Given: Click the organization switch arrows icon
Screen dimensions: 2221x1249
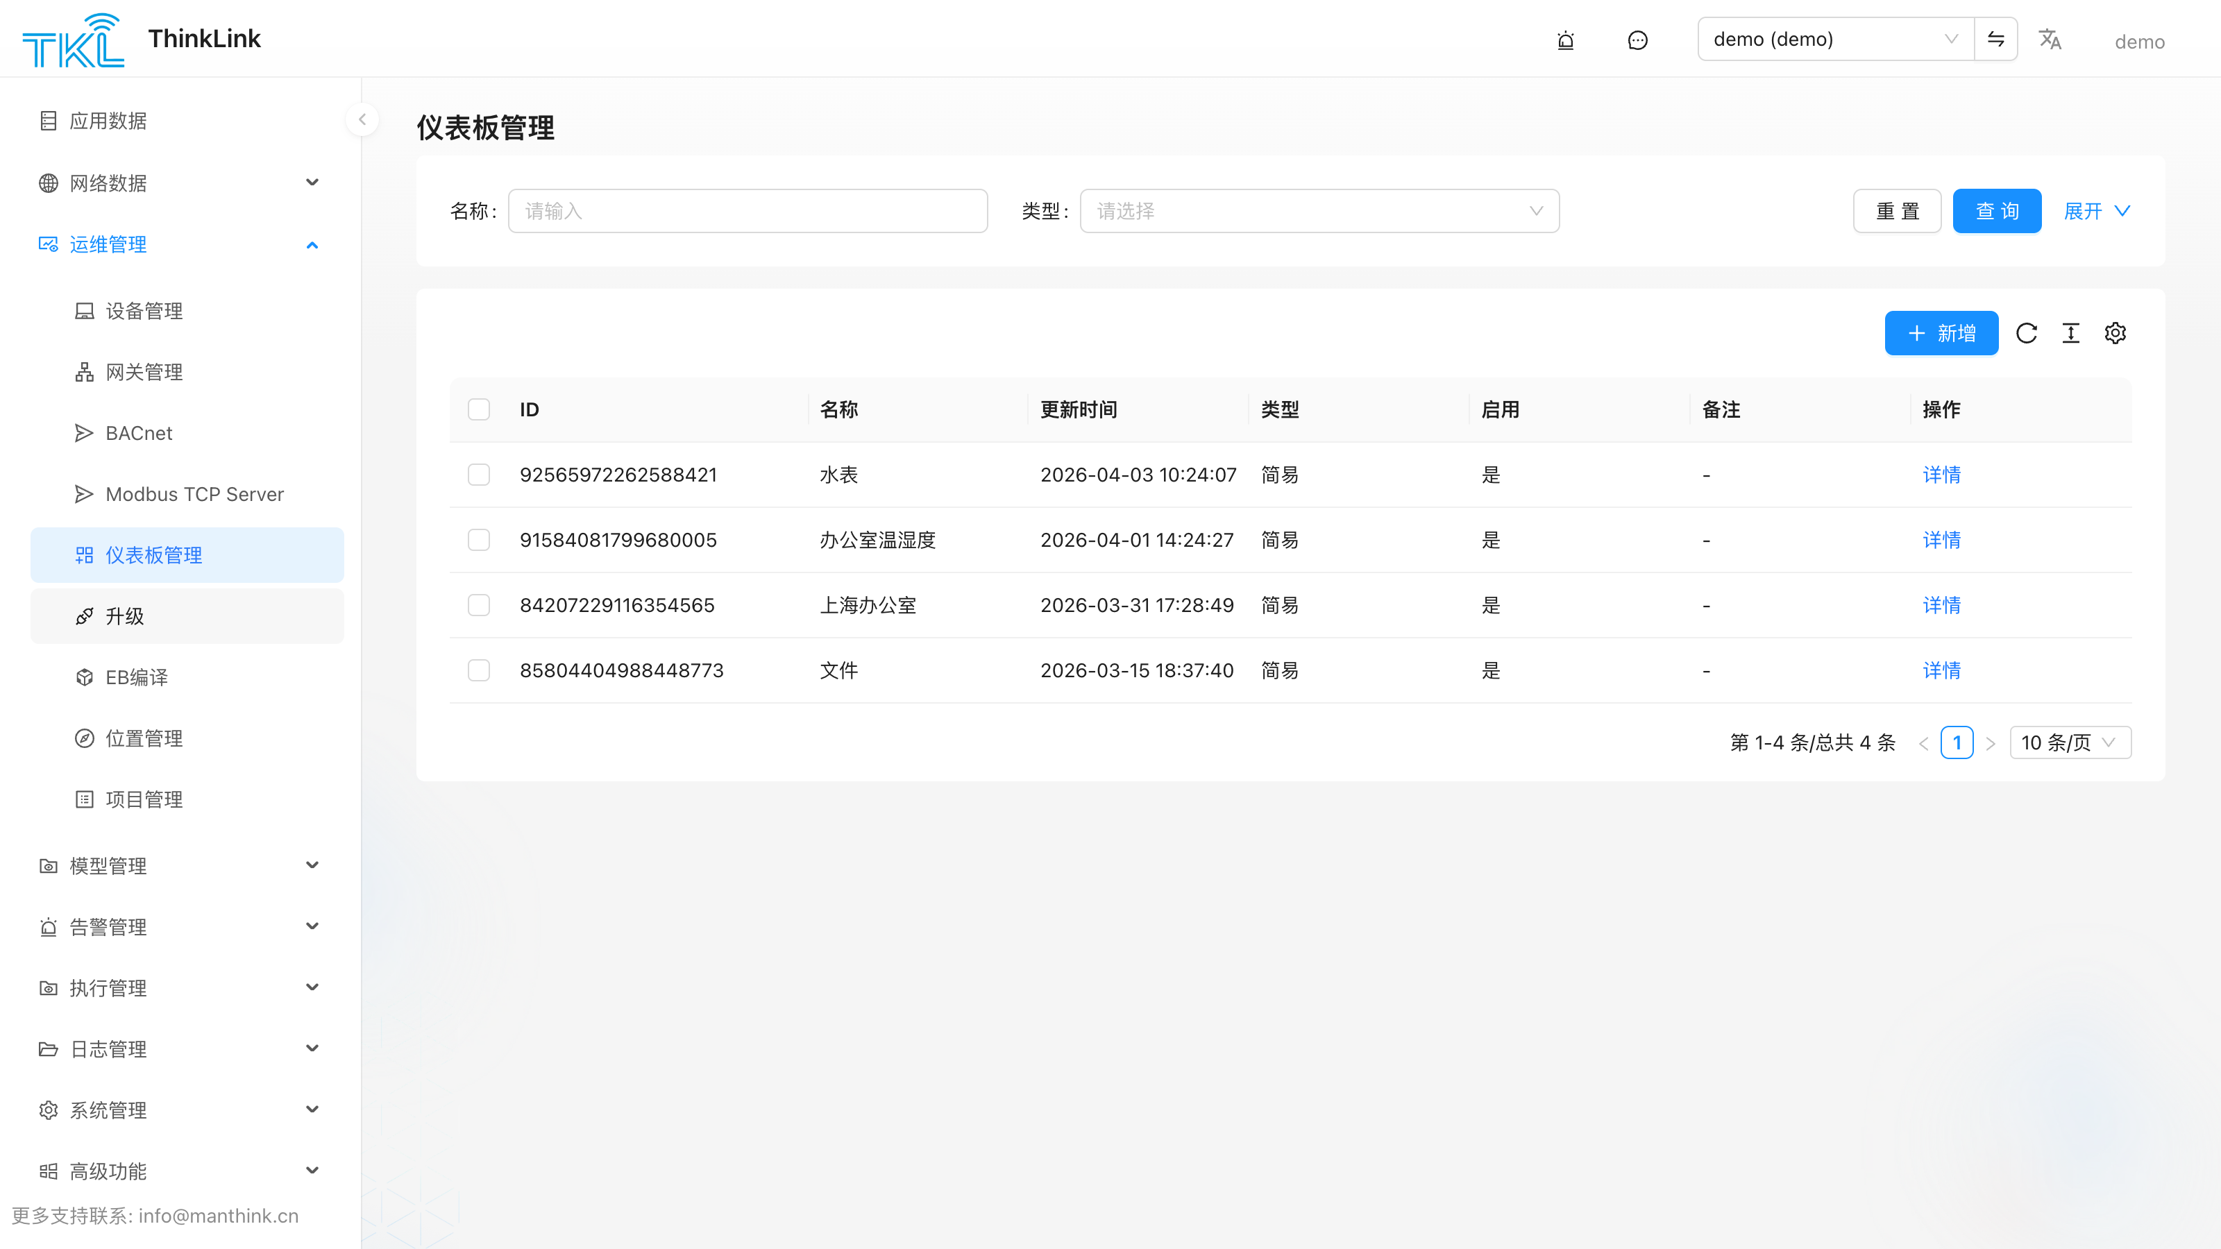Looking at the screenshot, I should [1996, 39].
